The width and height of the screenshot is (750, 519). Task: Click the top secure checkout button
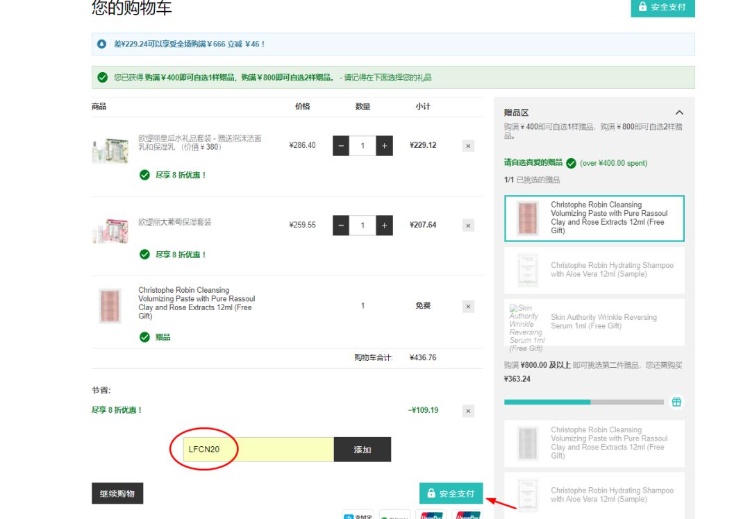662,7
